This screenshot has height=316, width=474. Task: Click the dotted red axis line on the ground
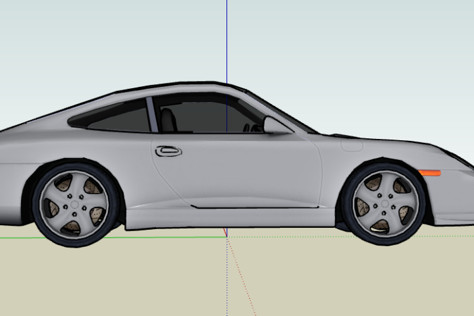[241, 276]
